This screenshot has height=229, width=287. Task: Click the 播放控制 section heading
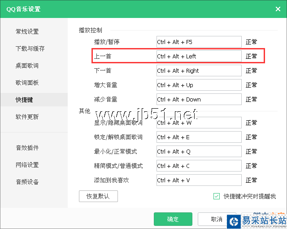coord(91,30)
